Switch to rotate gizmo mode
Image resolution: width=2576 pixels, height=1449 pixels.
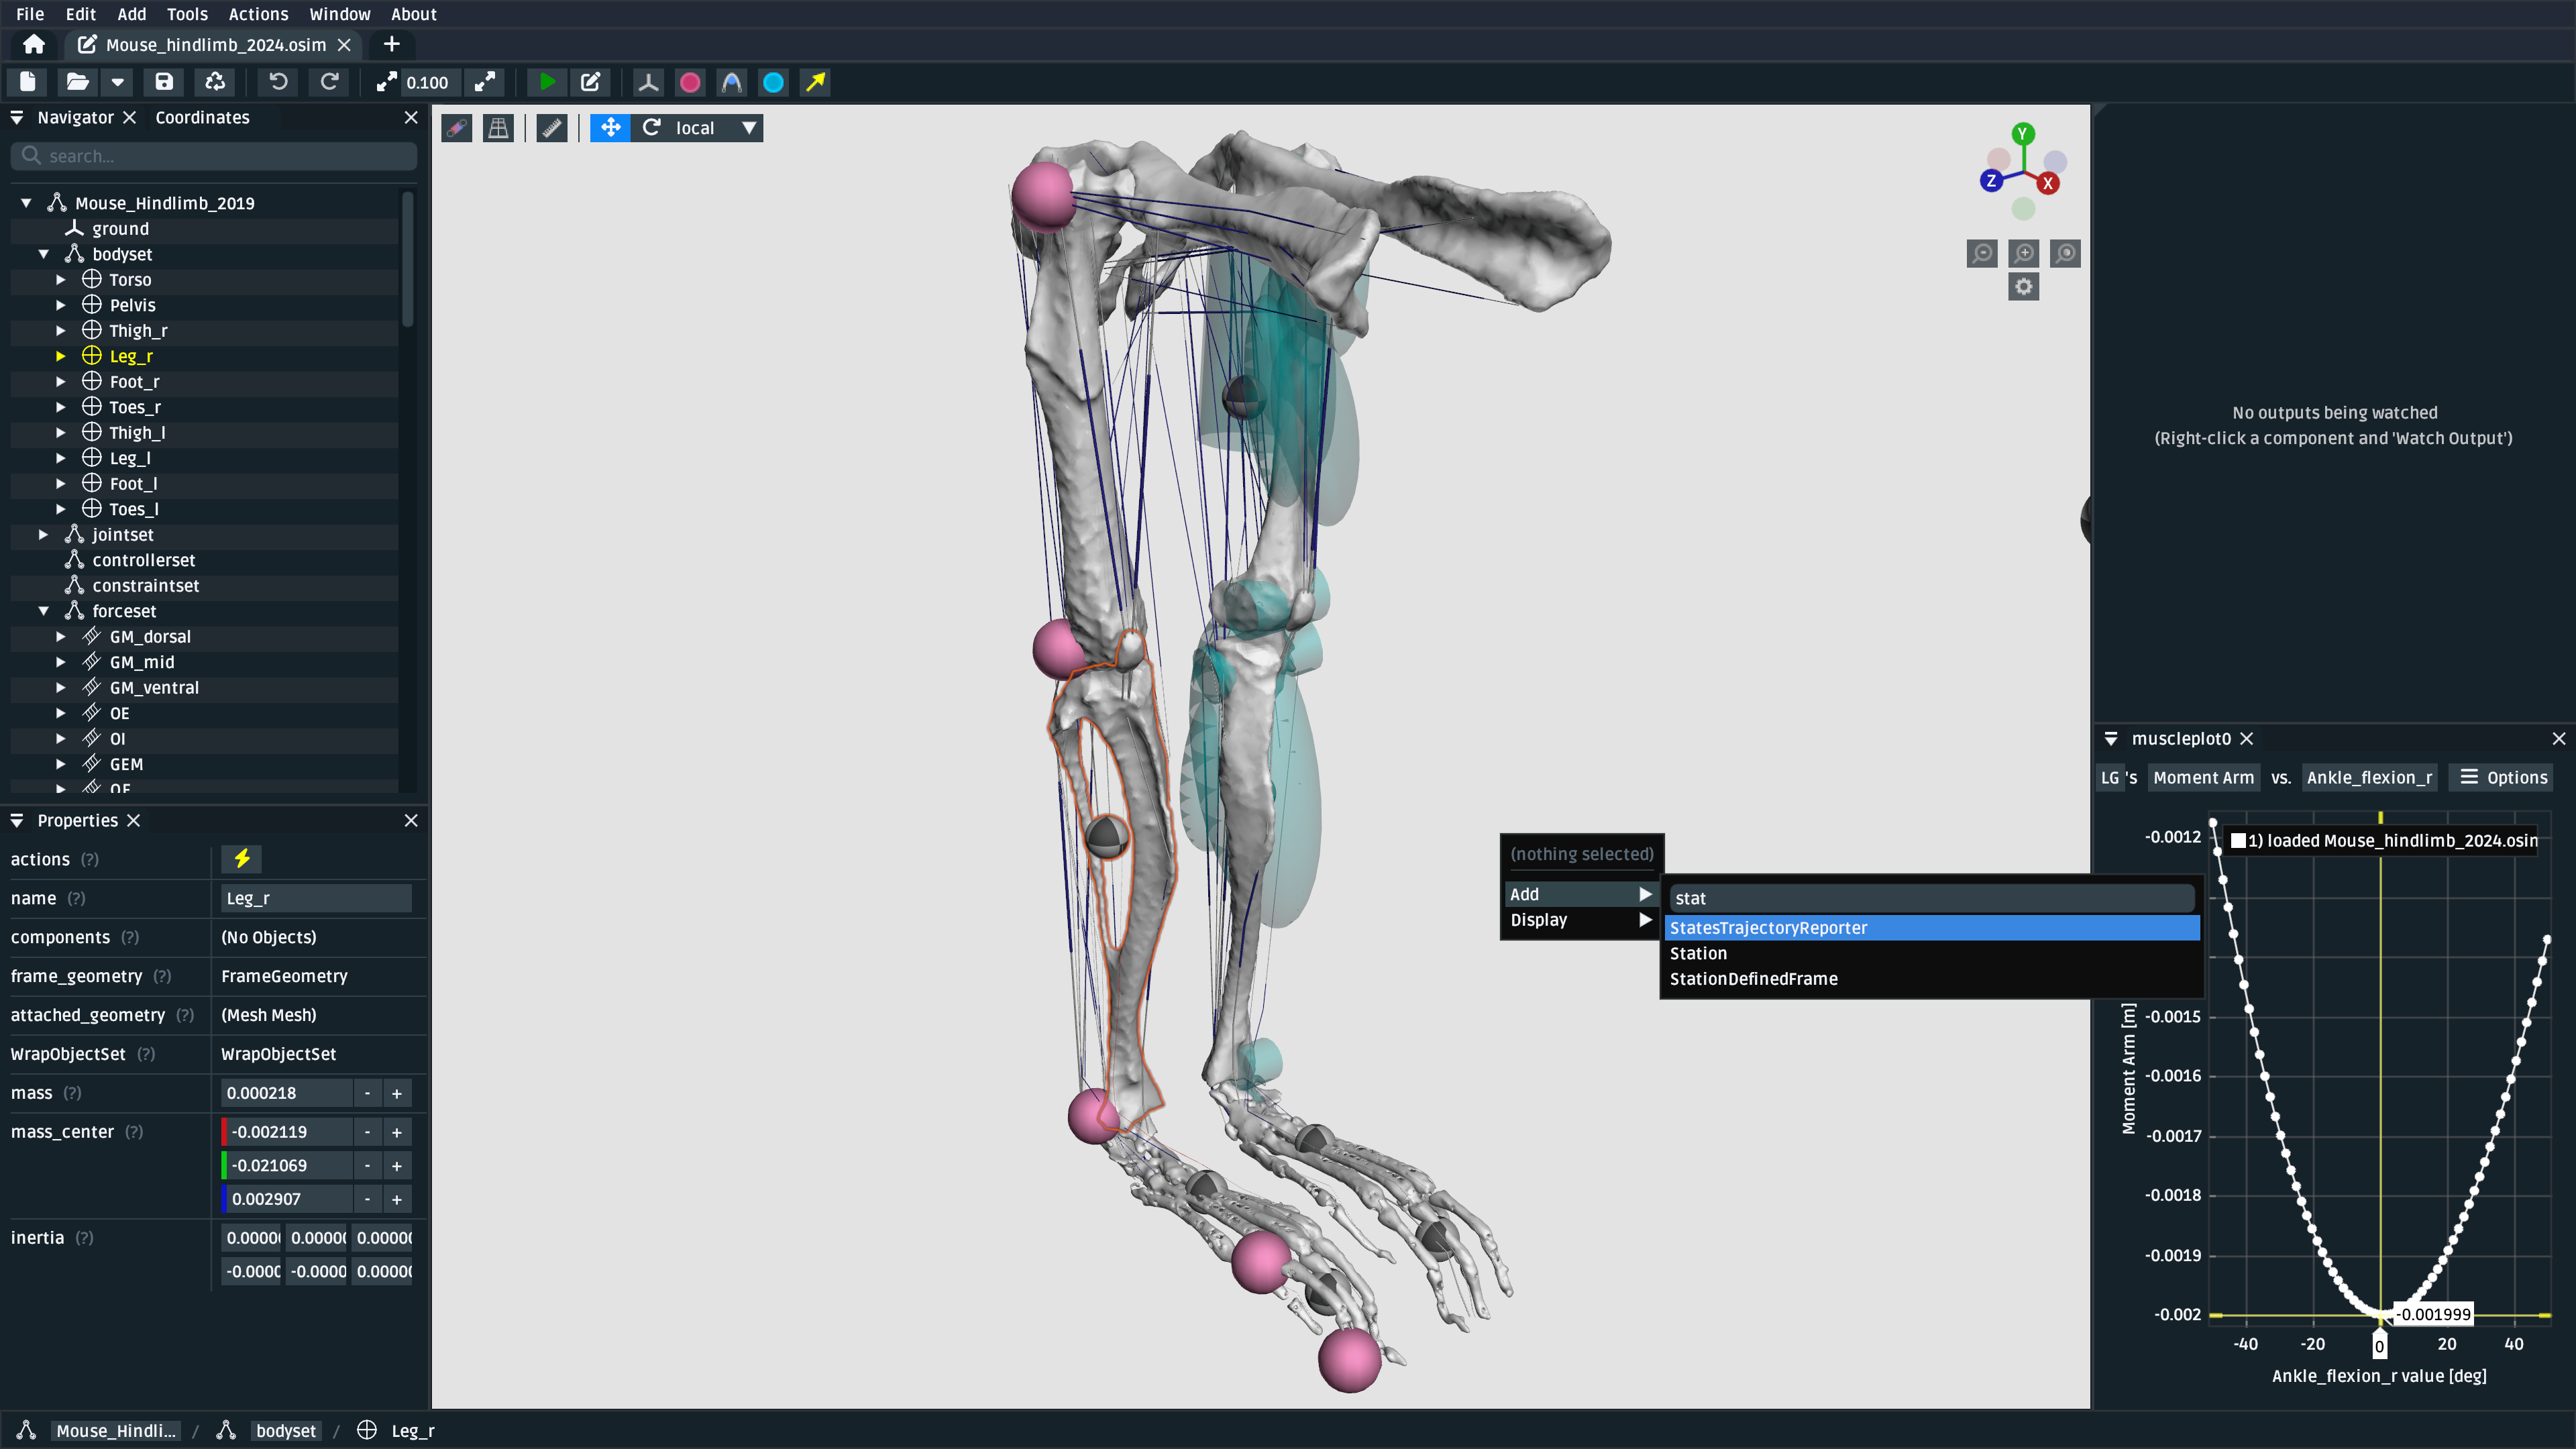(x=652, y=128)
